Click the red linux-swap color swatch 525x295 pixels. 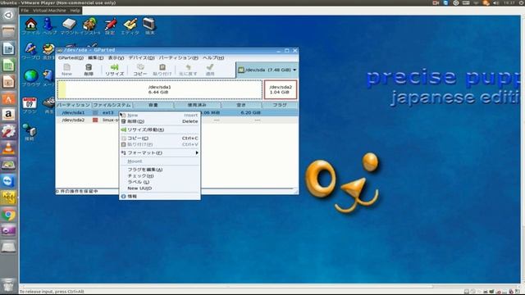point(95,120)
